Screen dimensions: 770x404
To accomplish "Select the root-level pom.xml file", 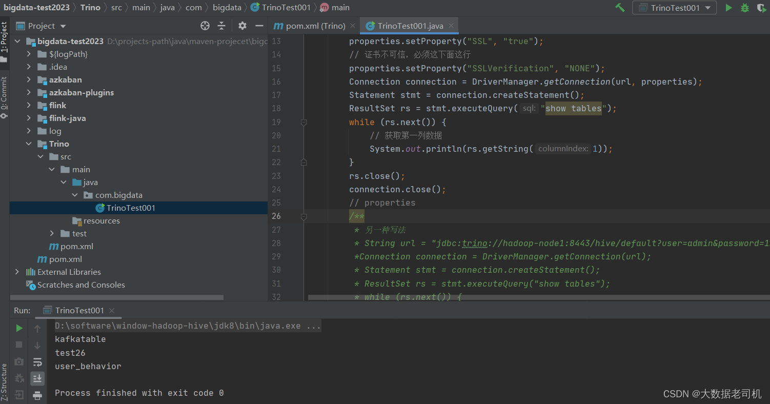I will (59, 259).
